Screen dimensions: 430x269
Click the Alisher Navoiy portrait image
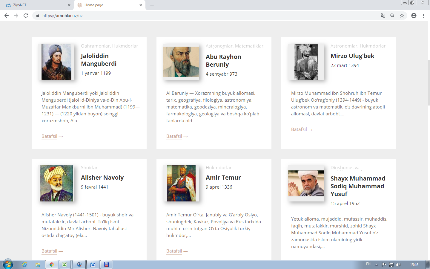[56, 183]
